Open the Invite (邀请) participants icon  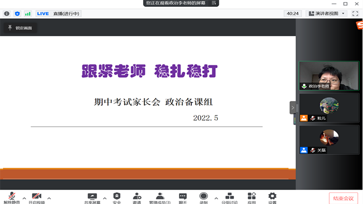[x=137, y=198]
